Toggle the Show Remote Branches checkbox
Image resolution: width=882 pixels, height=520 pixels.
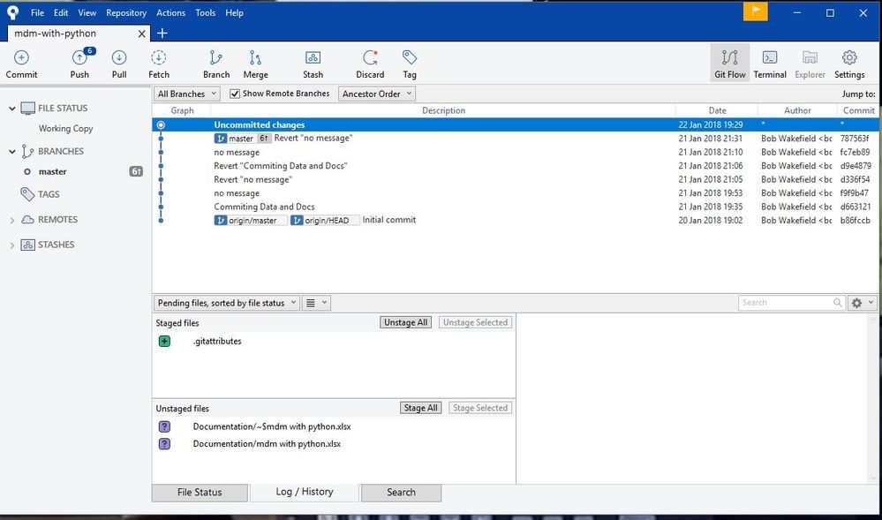point(235,94)
